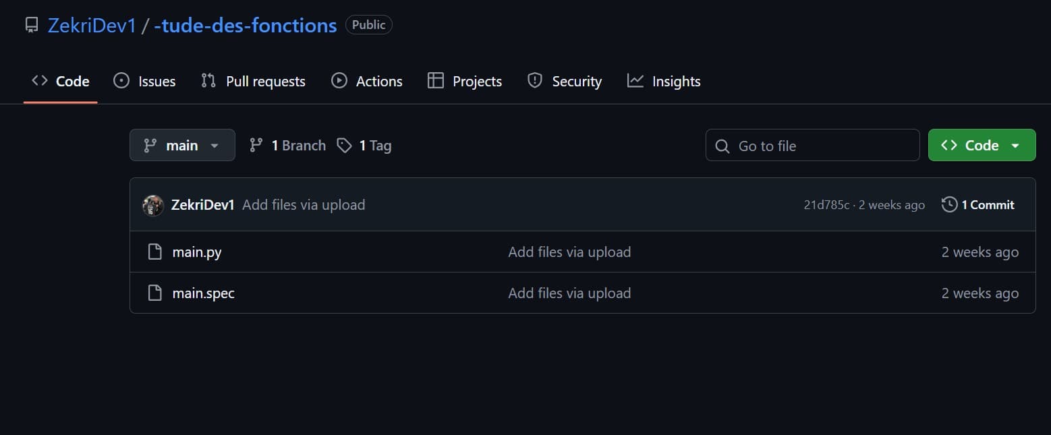Open main.spec file
Viewport: 1051px width, 435px height.
(203, 293)
